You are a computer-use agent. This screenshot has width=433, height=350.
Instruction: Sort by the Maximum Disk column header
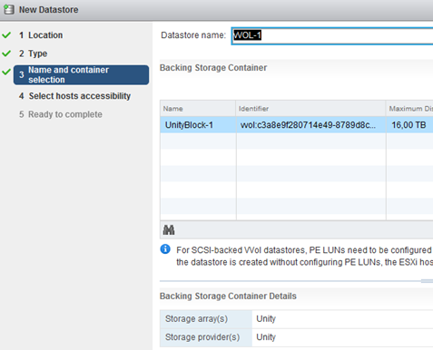409,109
